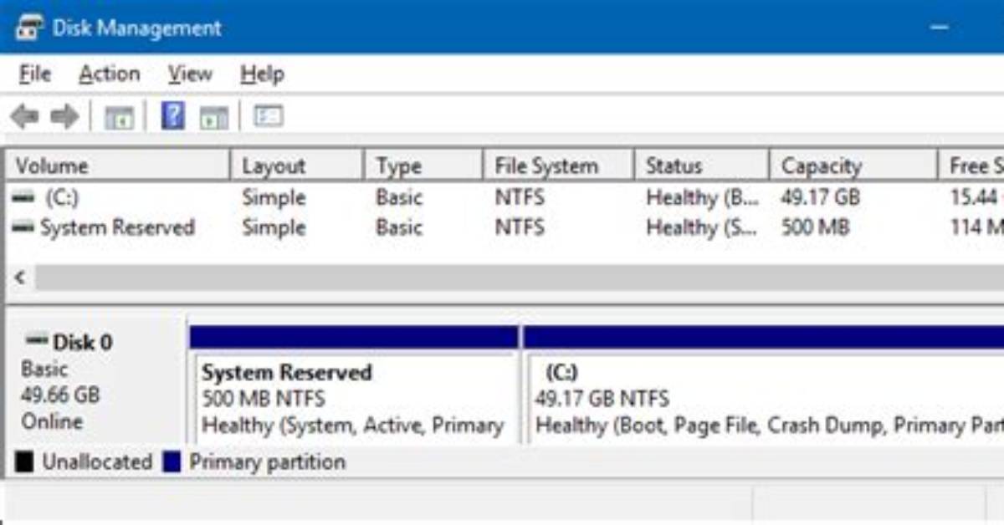
Task: Sort by the Status column header
Action: point(702,166)
